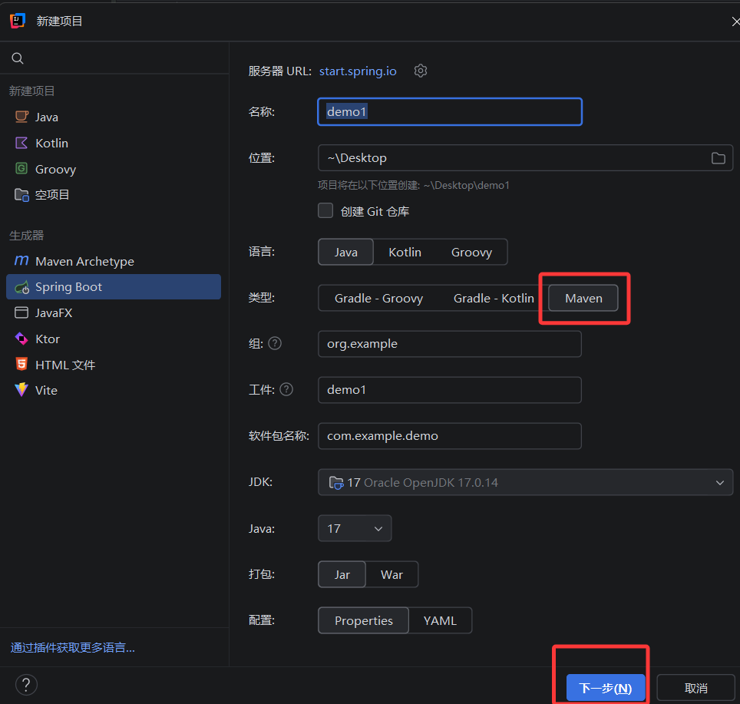The image size is (740, 704).
Task: Click the 下一步(N) button
Action: [x=606, y=688]
